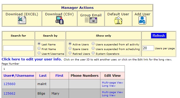
Task: Click the Add User person icon
Action: pos(142,20)
